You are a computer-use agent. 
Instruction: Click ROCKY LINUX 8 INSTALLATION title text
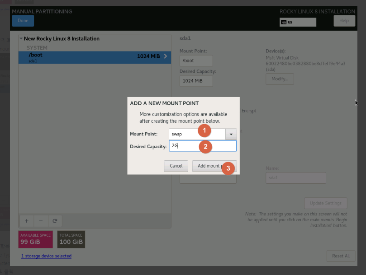317,11
